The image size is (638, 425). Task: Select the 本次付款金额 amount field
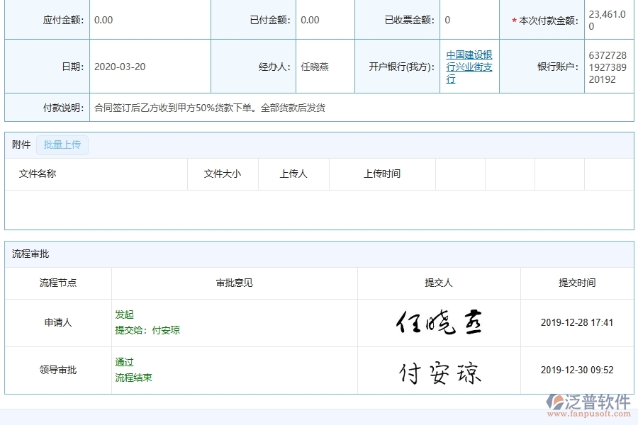point(606,20)
